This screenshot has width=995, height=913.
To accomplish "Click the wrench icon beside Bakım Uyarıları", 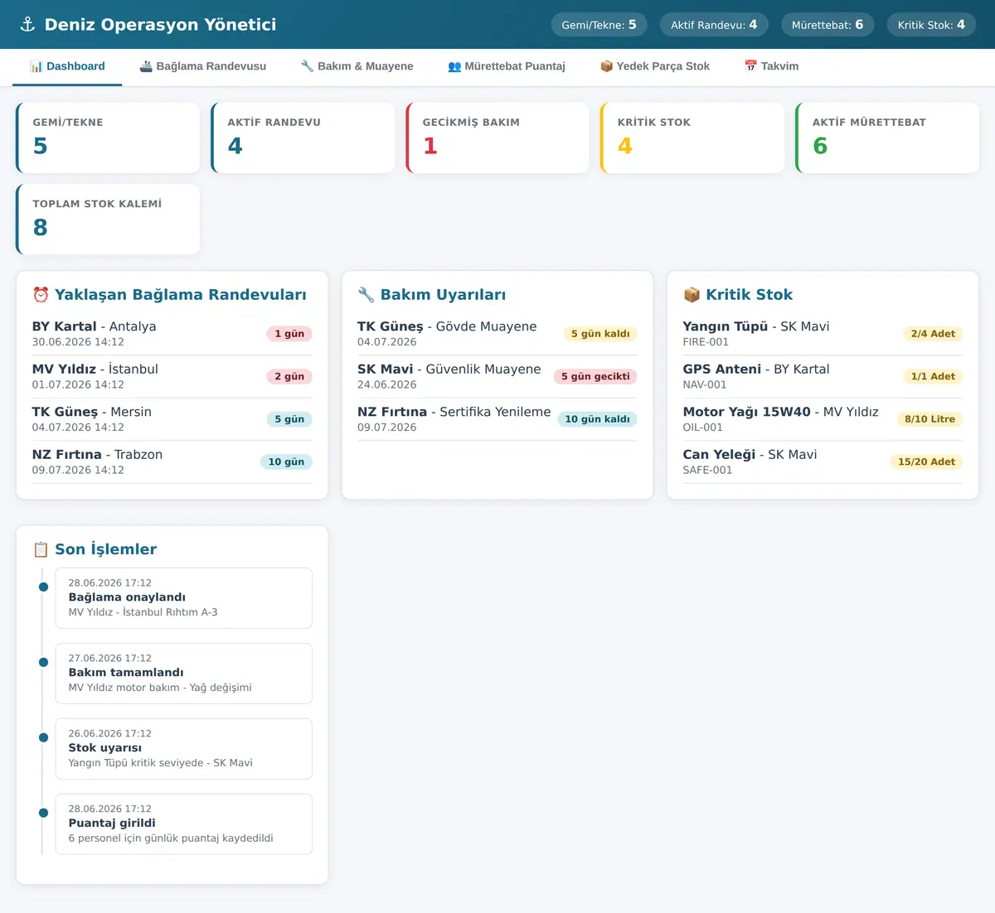I will [x=366, y=295].
